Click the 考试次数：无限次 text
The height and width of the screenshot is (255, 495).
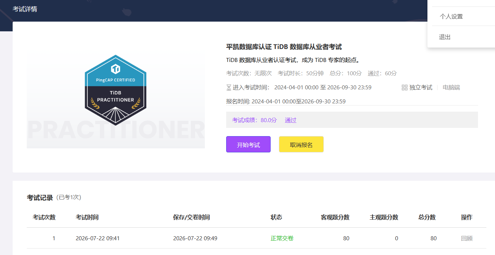point(249,73)
